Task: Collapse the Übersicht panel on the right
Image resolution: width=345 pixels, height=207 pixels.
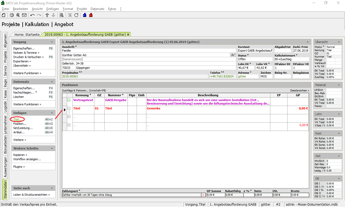Action: [339, 42]
